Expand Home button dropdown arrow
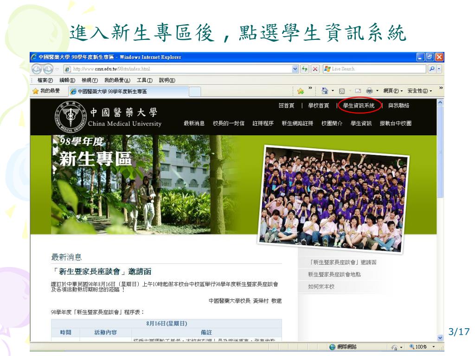 (x=333, y=90)
